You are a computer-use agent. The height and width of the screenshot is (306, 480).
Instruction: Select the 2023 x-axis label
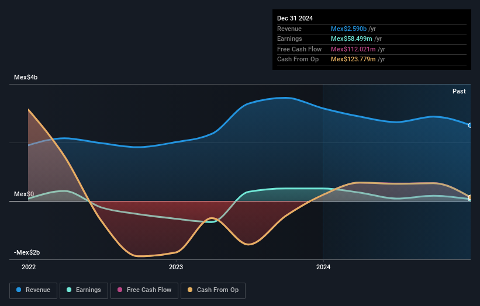176,267
